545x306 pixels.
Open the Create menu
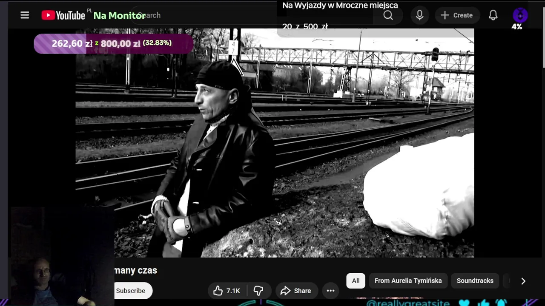457,15
